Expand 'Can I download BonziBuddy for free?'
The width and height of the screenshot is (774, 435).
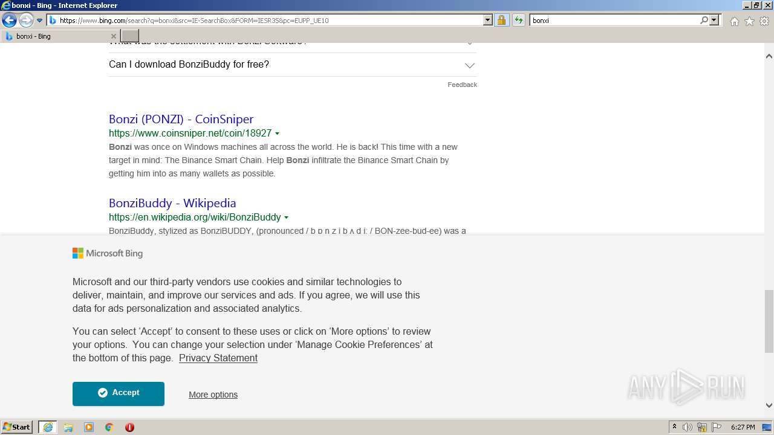pyautogui.click(x=292, y=65)
